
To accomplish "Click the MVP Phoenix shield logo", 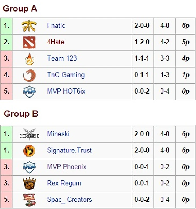I will (29, 167).
